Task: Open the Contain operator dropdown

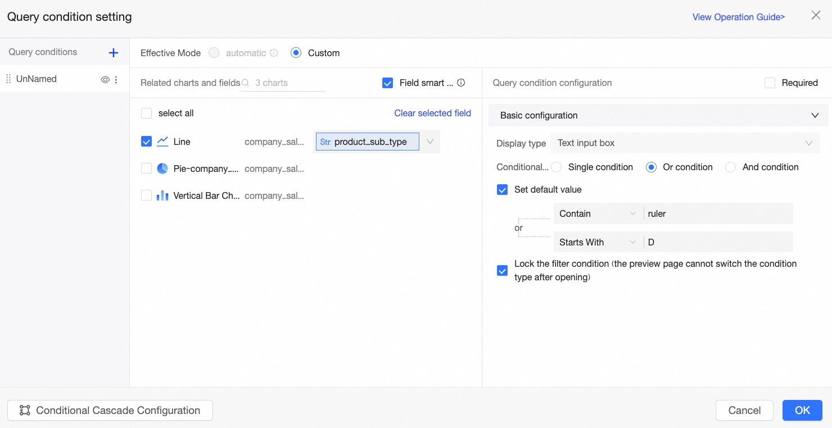Action: pos(598,213)
